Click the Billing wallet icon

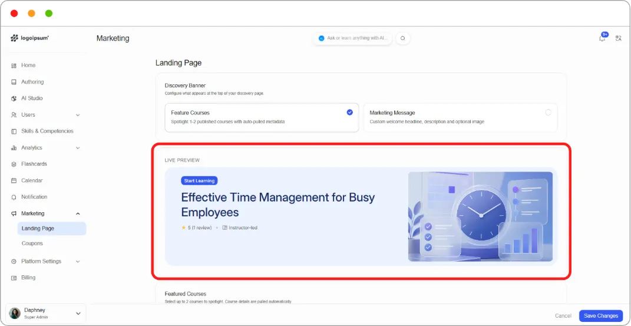(14, 278)
